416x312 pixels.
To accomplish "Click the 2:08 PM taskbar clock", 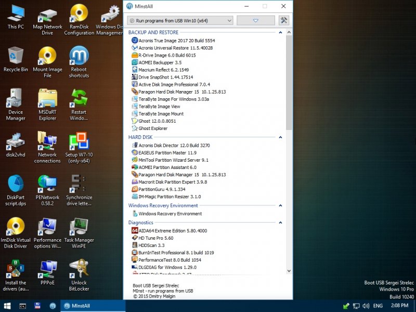I will (x=399, y=306).
